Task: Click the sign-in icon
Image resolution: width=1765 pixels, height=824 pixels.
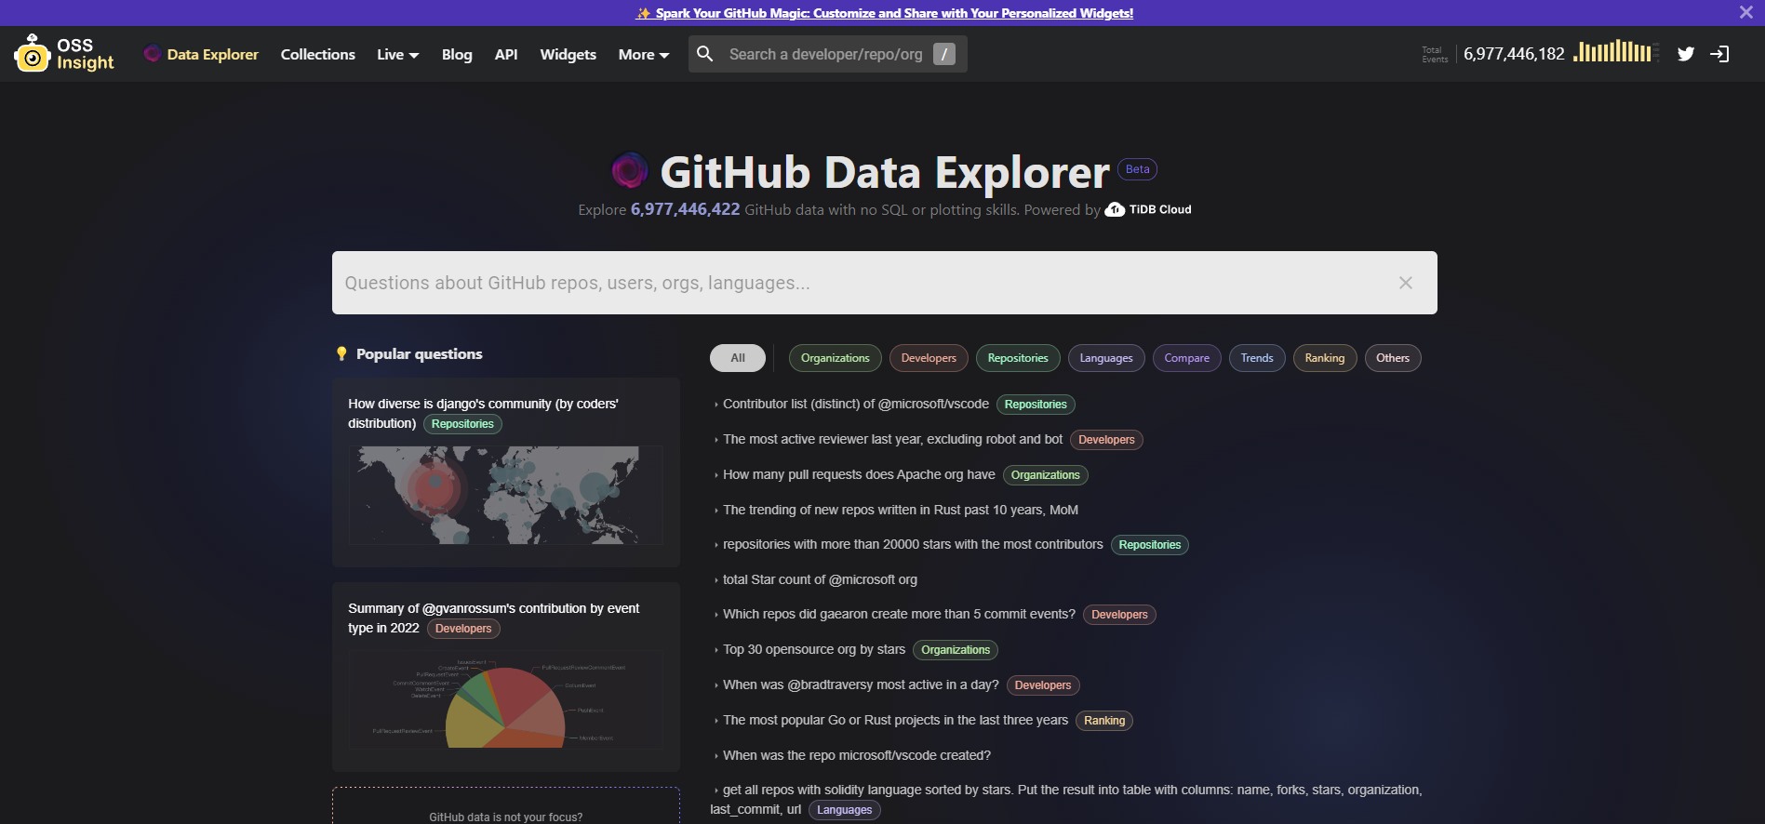Action: coord(1720,54)
